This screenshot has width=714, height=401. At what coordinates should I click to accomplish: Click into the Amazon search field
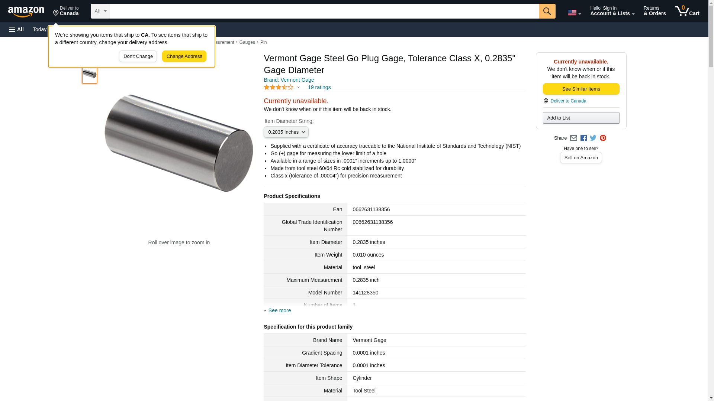(x=324, y=11)
